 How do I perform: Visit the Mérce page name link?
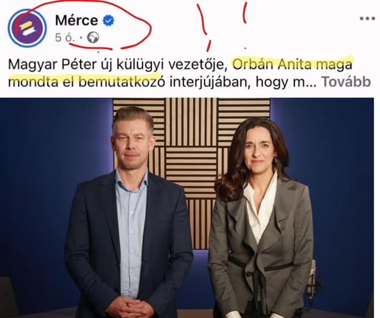tap(77, 20)
